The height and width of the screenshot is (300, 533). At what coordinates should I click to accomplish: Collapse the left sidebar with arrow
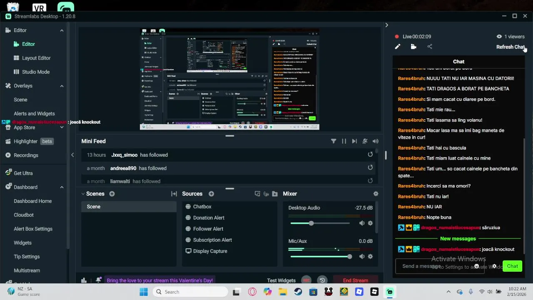click(72, 155)
